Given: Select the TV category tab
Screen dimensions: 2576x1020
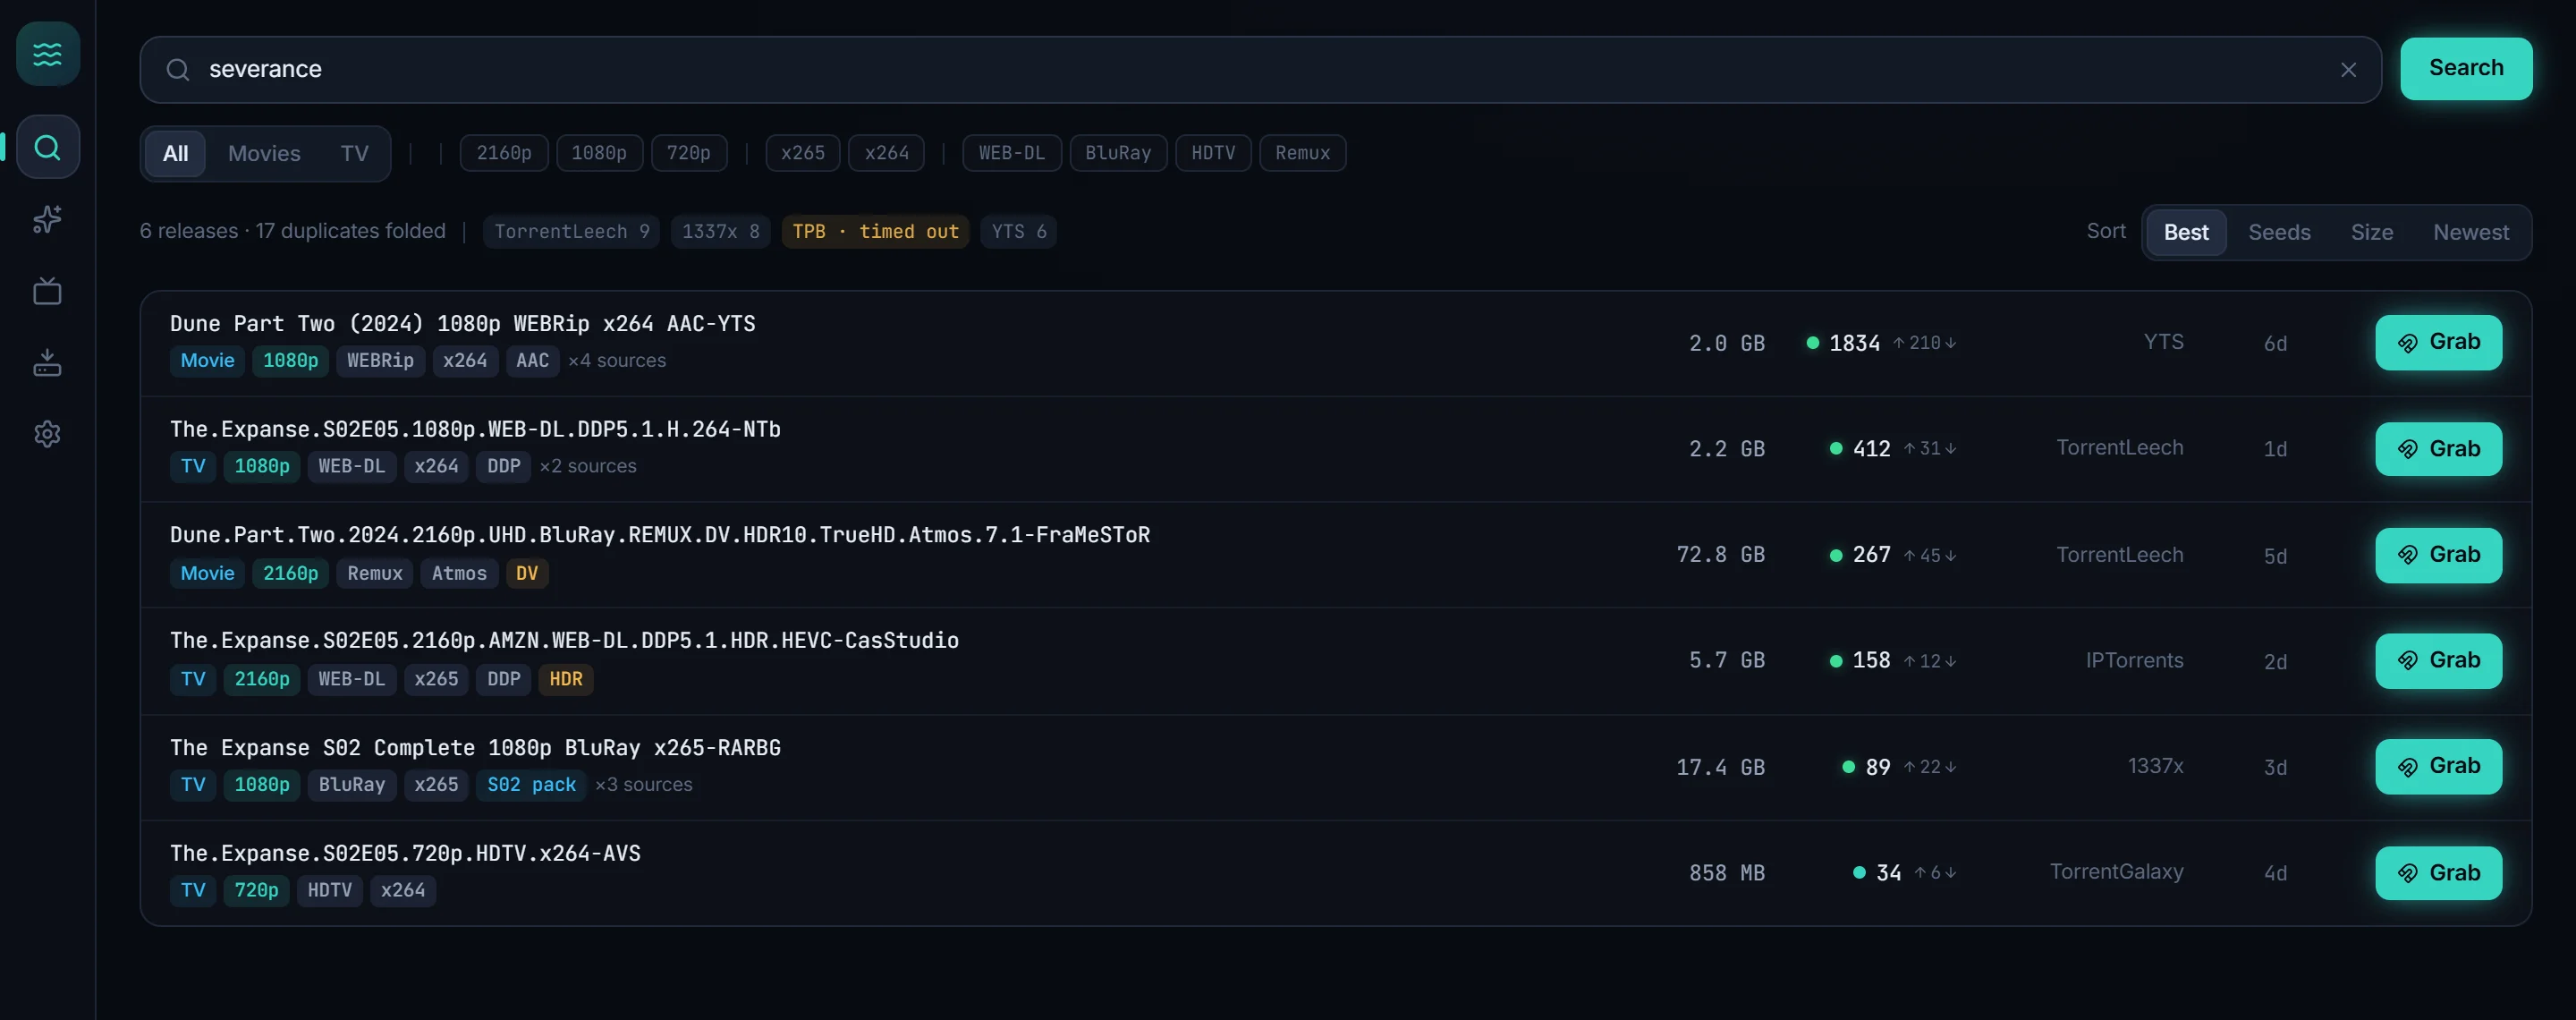Looking at the screenshot, I should tap(354, 154).
